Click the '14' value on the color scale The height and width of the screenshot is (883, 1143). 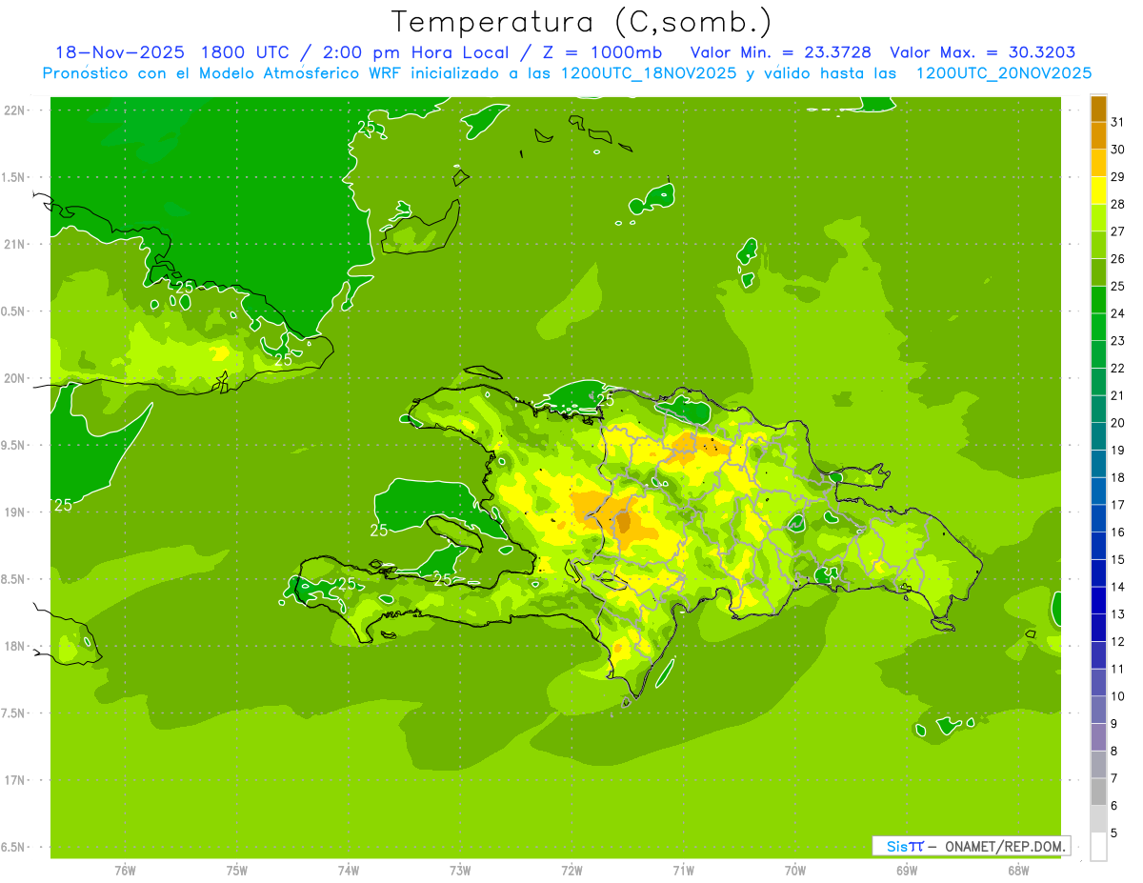click(1117, 587)
